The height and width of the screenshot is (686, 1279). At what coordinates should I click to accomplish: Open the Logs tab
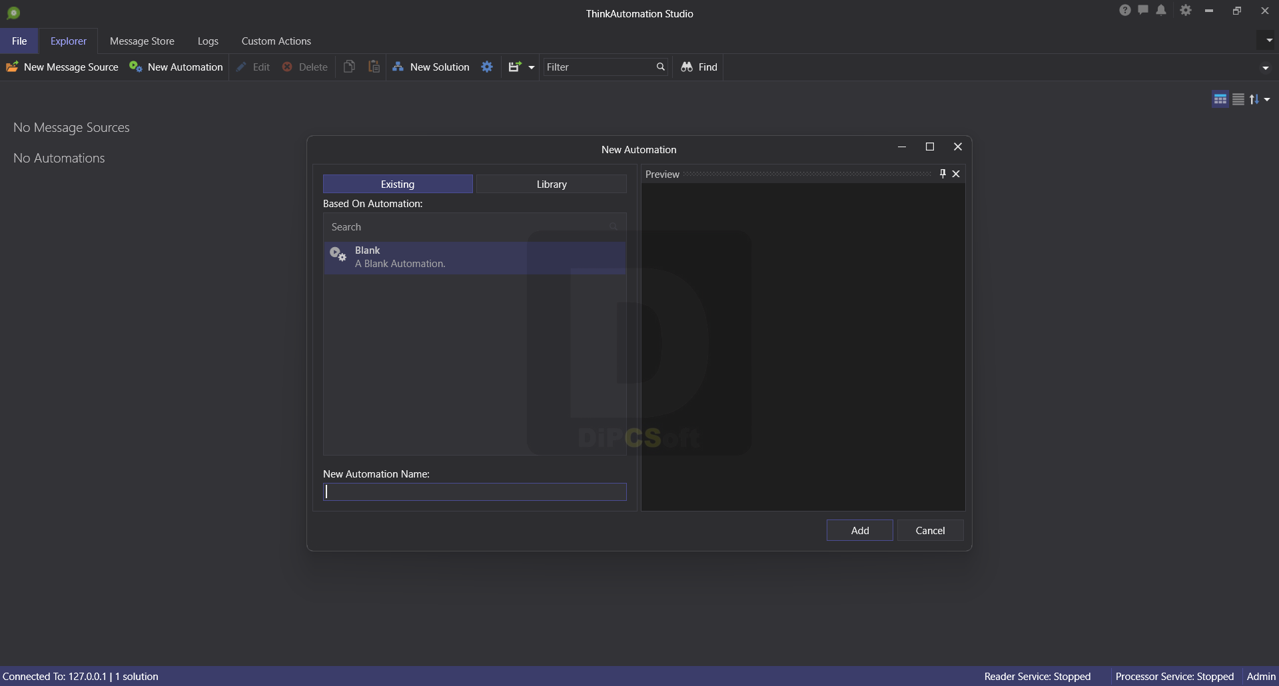(208, 41)
